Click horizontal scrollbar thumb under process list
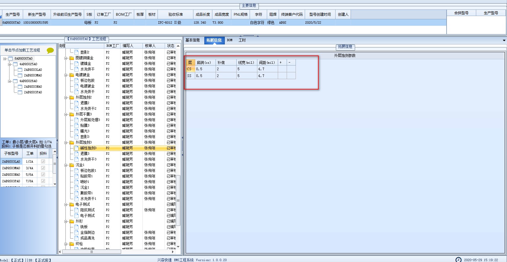507x262 pixels. (x=92, y=252)
